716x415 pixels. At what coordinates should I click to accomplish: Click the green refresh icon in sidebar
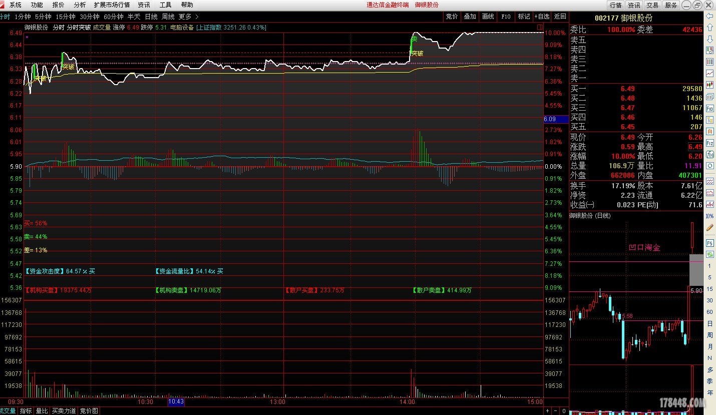(x=709, y=254)
